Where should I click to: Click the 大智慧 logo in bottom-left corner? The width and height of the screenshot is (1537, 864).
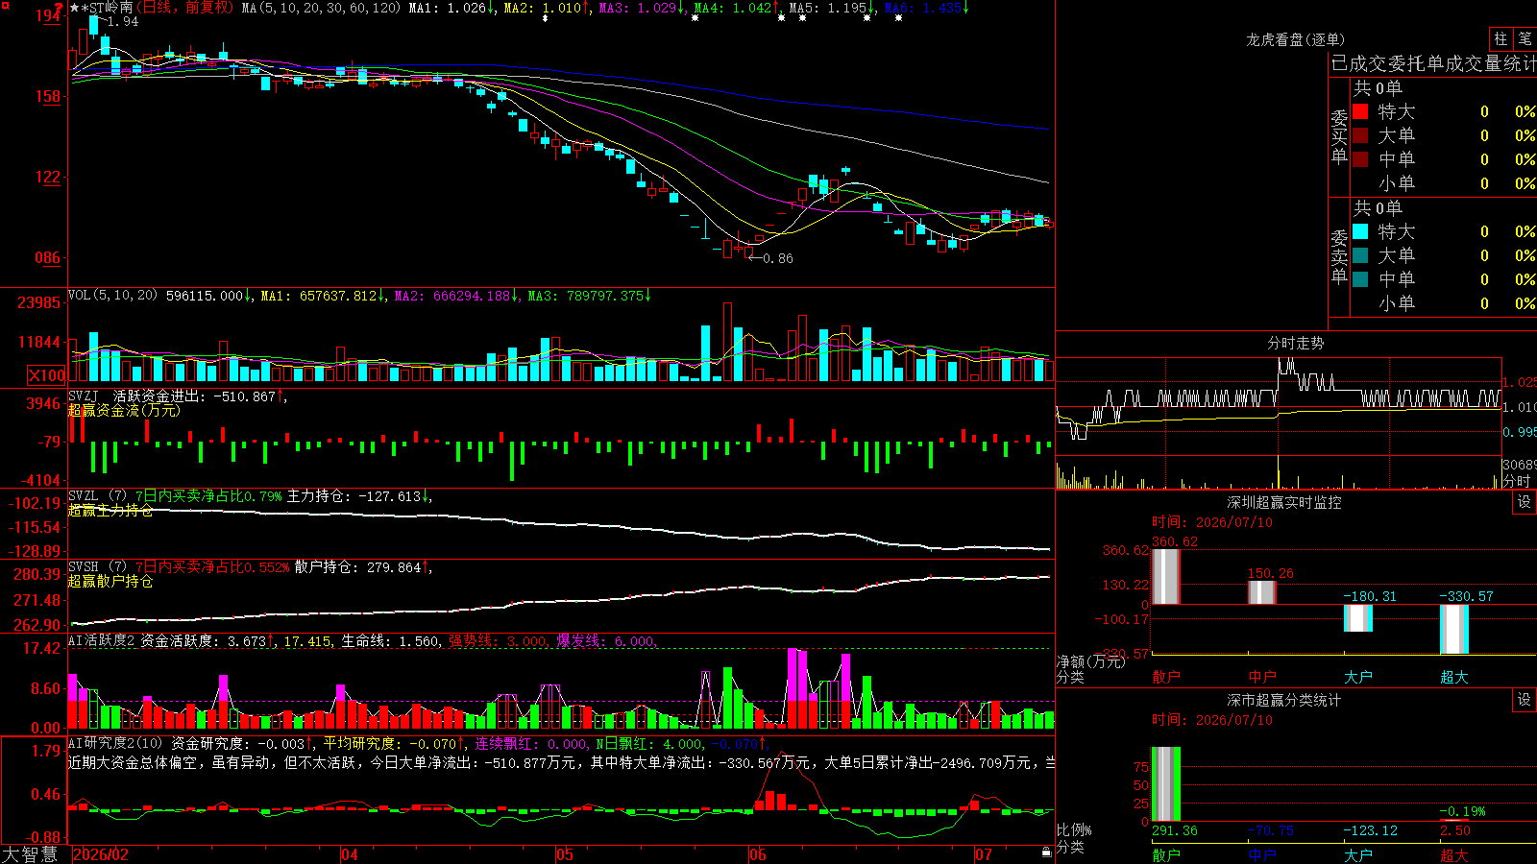click(30, 854)
